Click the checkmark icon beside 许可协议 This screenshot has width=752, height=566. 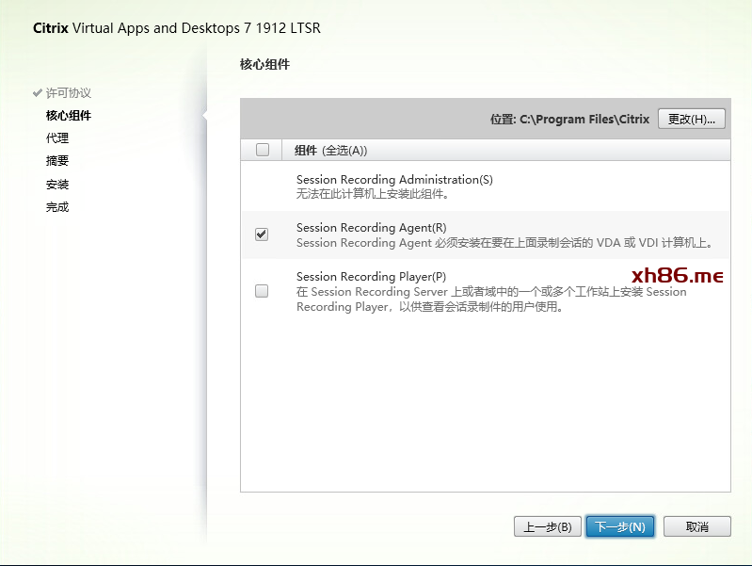(38, 93)
